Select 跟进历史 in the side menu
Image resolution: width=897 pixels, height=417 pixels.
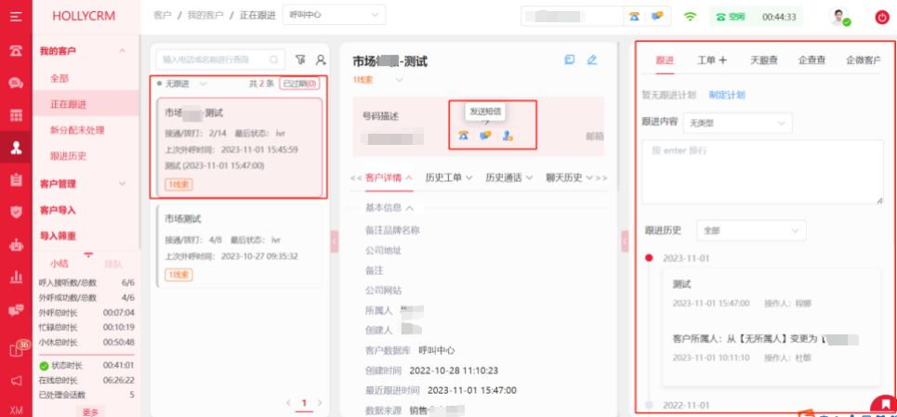pos(69,155)
